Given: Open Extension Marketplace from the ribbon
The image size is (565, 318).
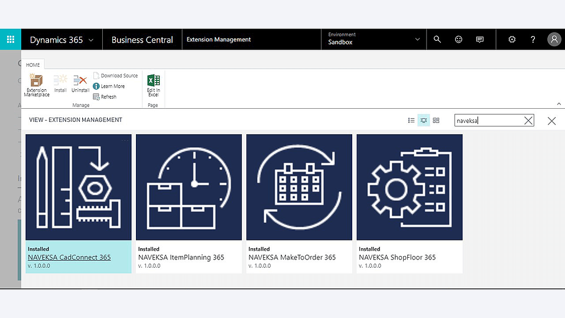Looking at the screenshot, I should (x=37, y=85).
